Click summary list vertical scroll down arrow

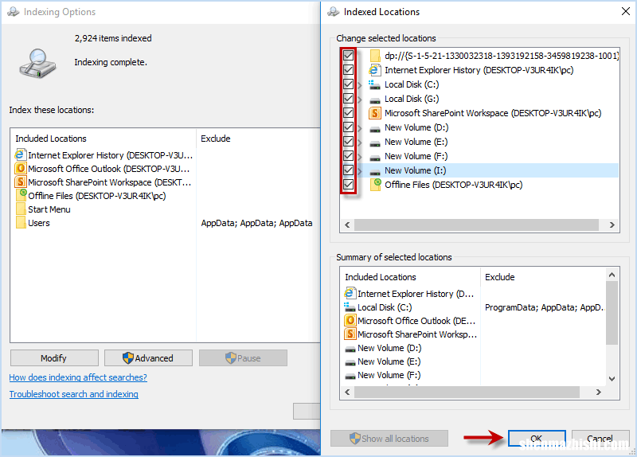point(612,379)
